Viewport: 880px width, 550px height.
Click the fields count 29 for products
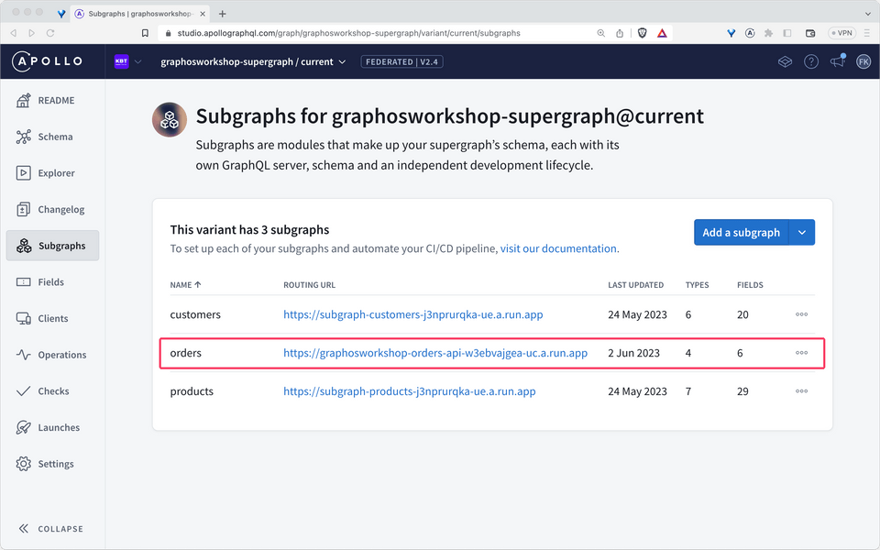click(742, 391)
